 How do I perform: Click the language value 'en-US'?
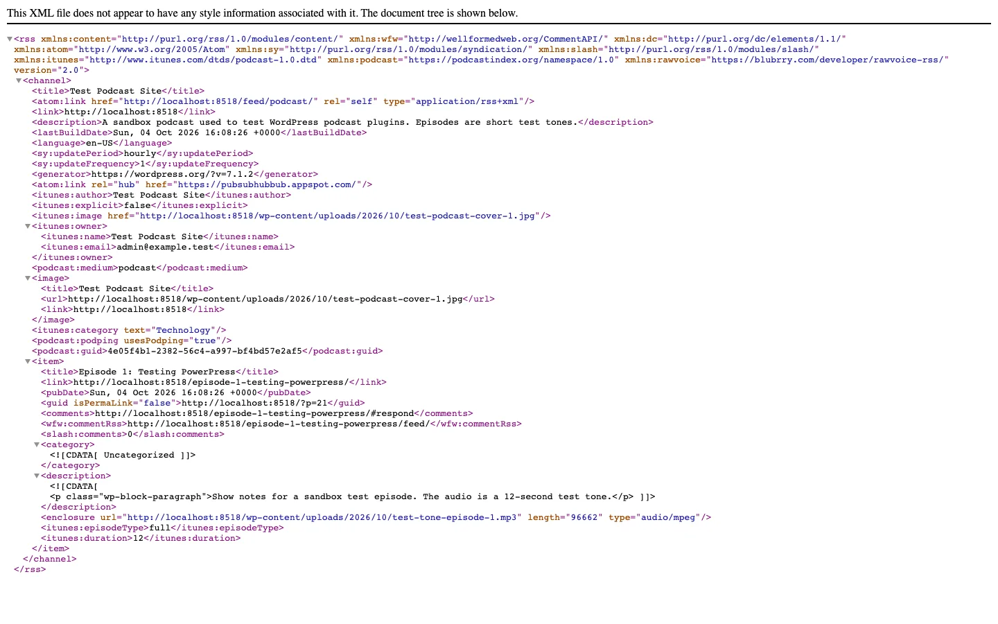pos(100,143)
